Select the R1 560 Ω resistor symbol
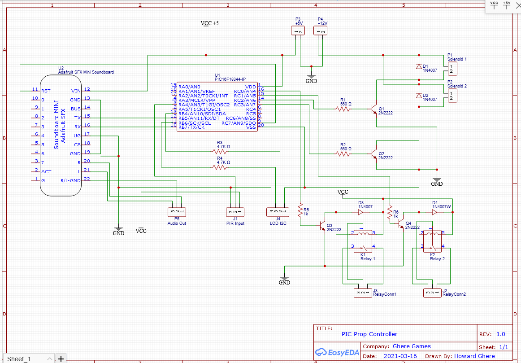Viewport: 521px width, 363px height. pos(343,109)
